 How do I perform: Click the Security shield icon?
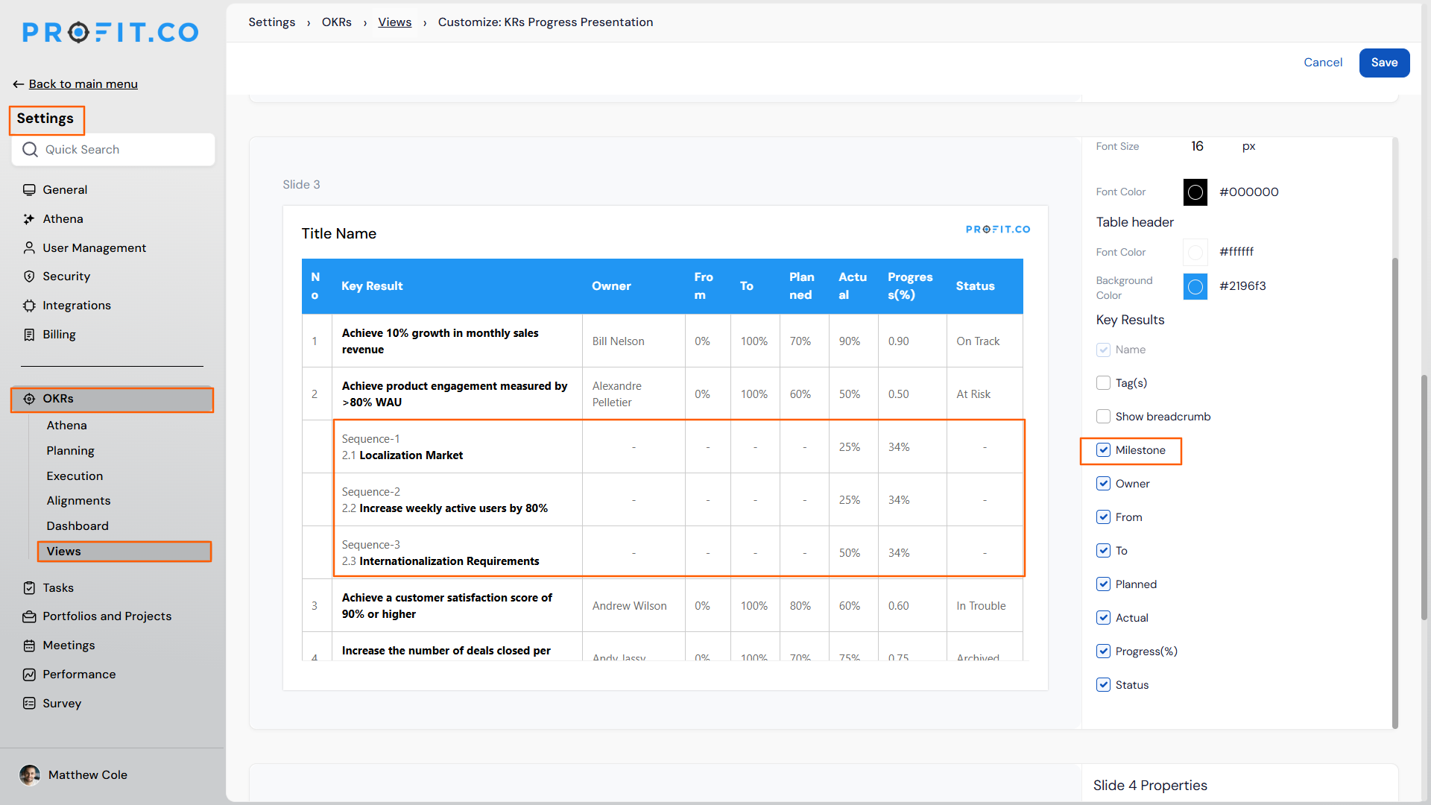29,277
